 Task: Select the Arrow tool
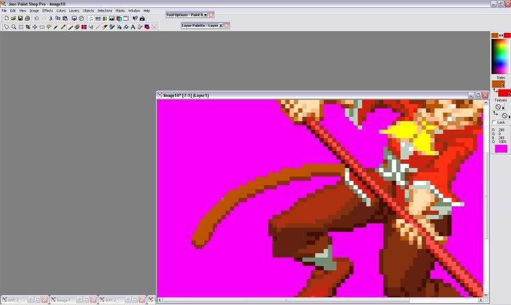pyautogui.click(x=7, y=27)
